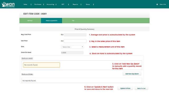The width and height of the screenshot is (169, 99).
Task: Click the Stock on Order heading link
Action: [27, 74]
